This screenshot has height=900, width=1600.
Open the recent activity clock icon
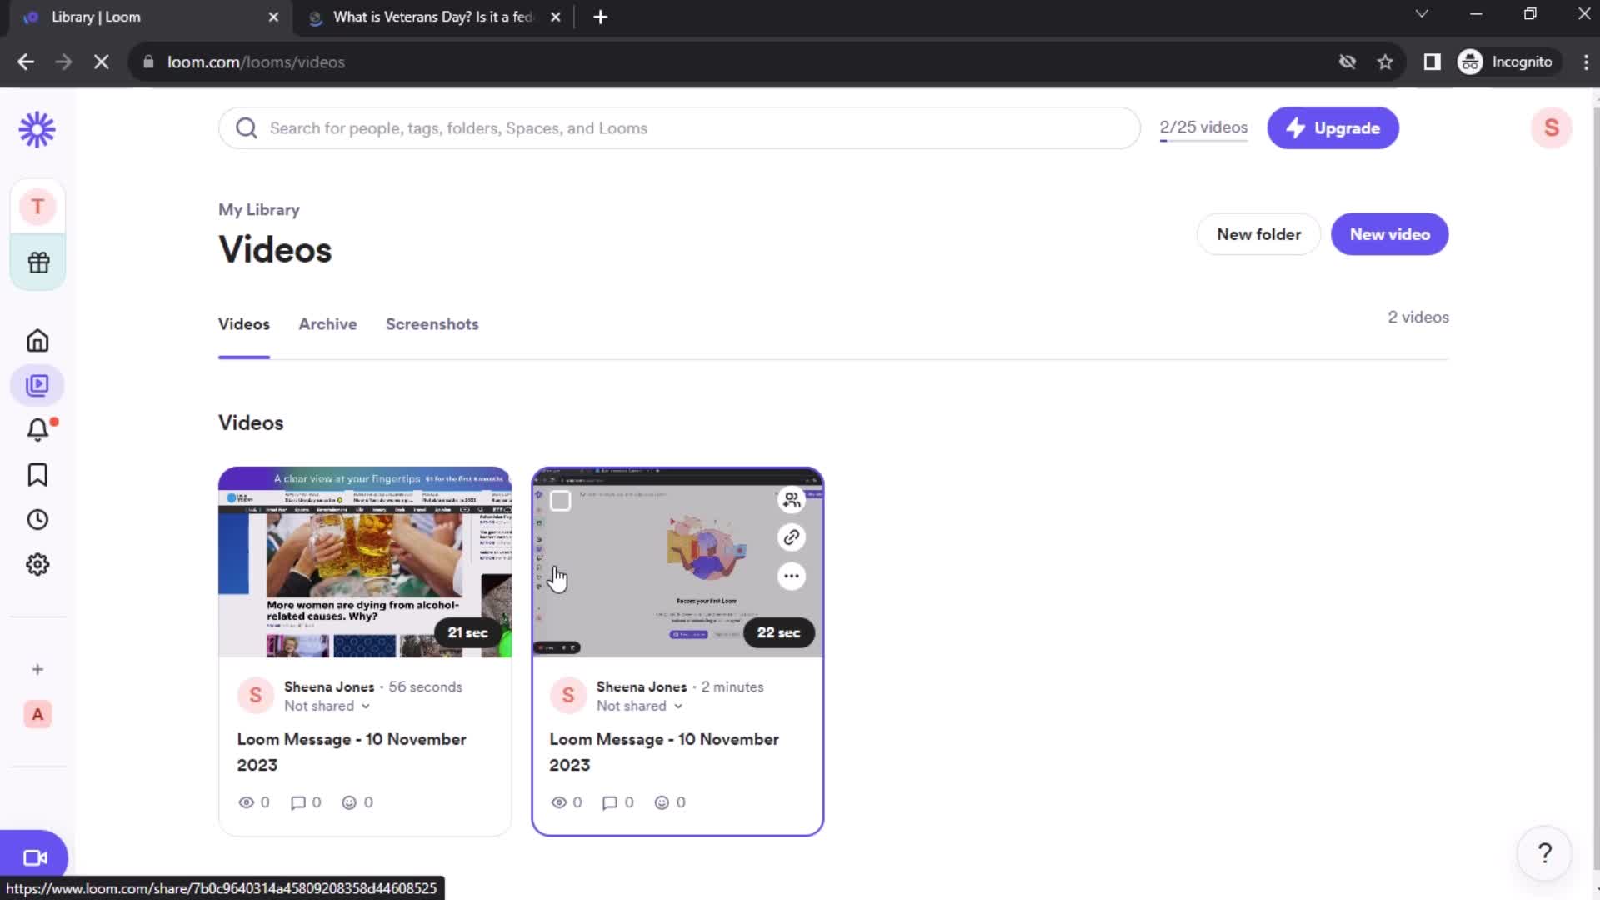(37, 520)
